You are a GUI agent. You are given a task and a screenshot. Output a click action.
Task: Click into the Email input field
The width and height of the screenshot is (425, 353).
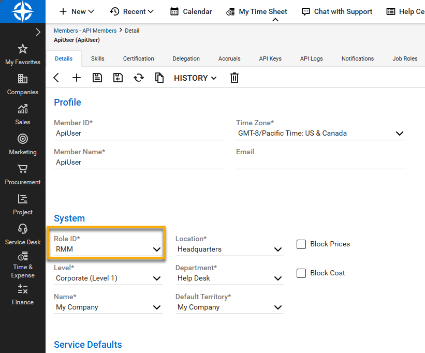(x=320, y=163)
